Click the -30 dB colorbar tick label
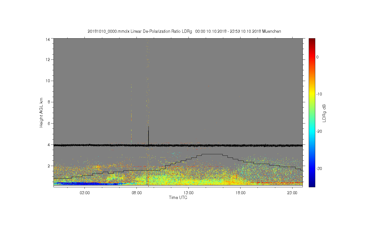This screenshot has height=225, width=375. point(319,169)
